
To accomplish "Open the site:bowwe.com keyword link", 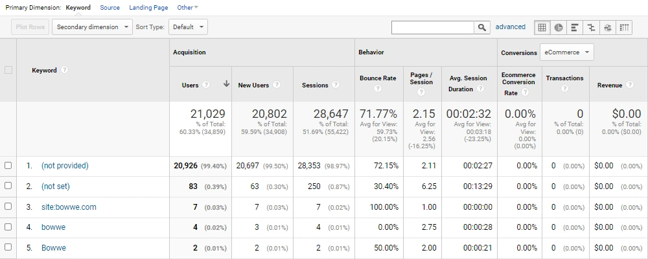I will (x=69, y=207).
